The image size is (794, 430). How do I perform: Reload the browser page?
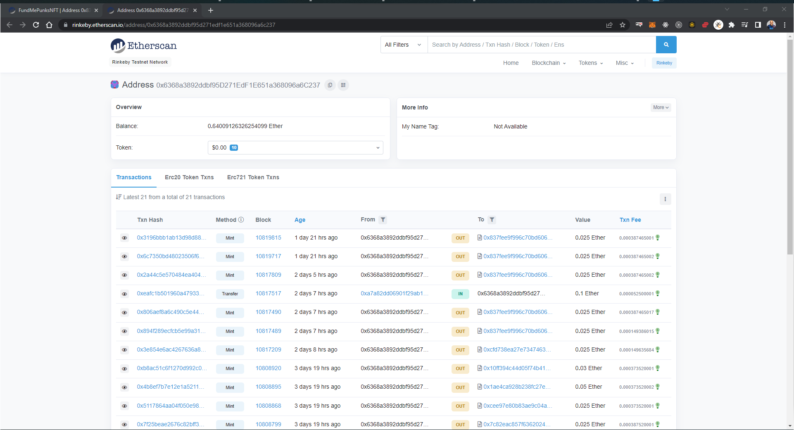coord(36,25)
